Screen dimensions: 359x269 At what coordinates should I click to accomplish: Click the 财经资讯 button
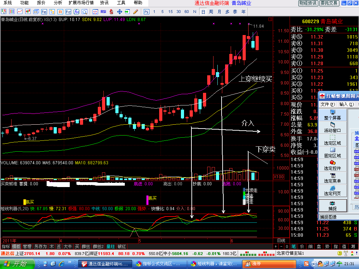[x=308, y=3]
